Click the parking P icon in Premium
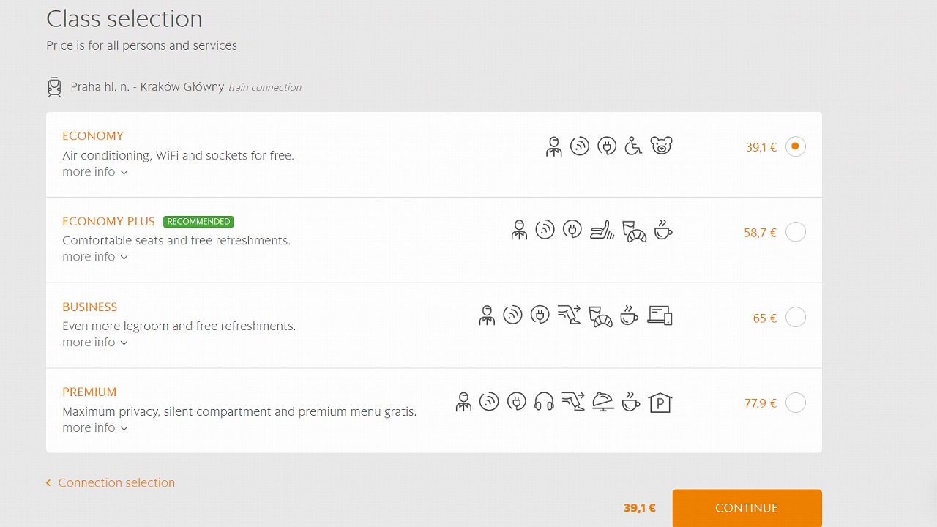This screenshot has height=527, width=937. (x=660, y=402)
